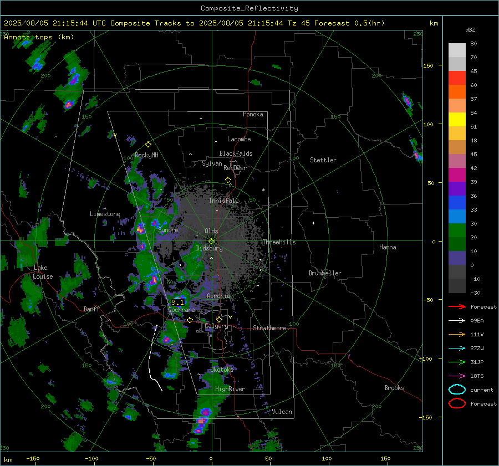499x466 pixels.
Task: Click the dBZ legend heading
Action: [x=470, y=29]
